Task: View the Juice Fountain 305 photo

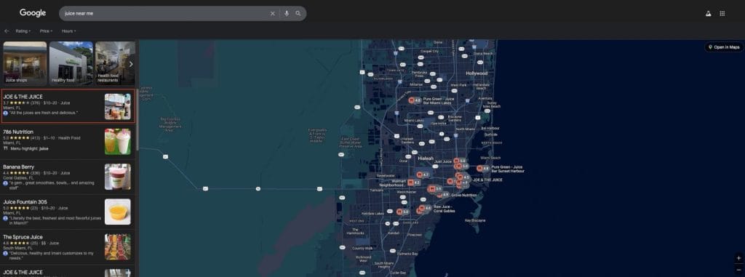Action: 118,212
